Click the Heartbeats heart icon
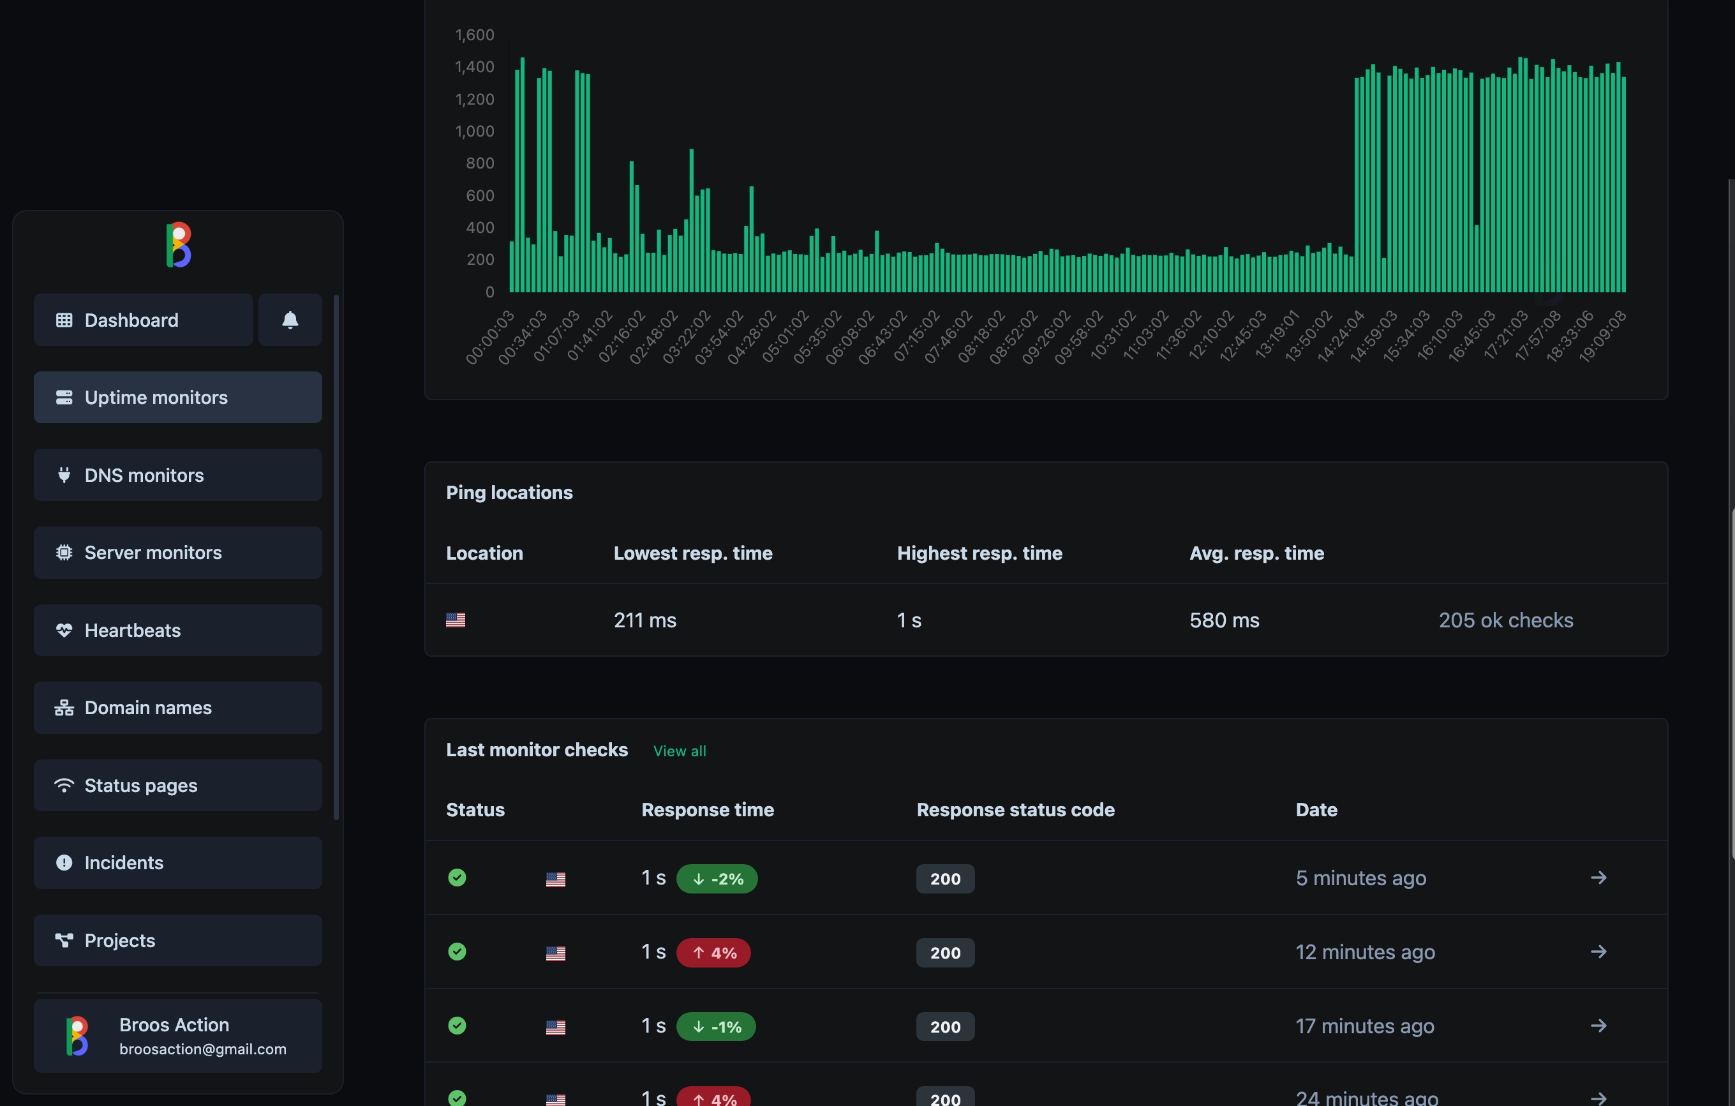The width and height of the screenshot is (1735, 1106). tap(64, 631)
